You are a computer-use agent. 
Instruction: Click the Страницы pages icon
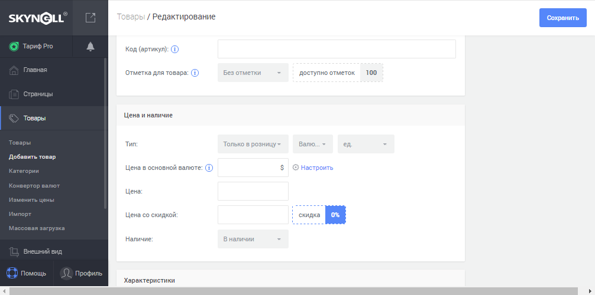[14, 94]
